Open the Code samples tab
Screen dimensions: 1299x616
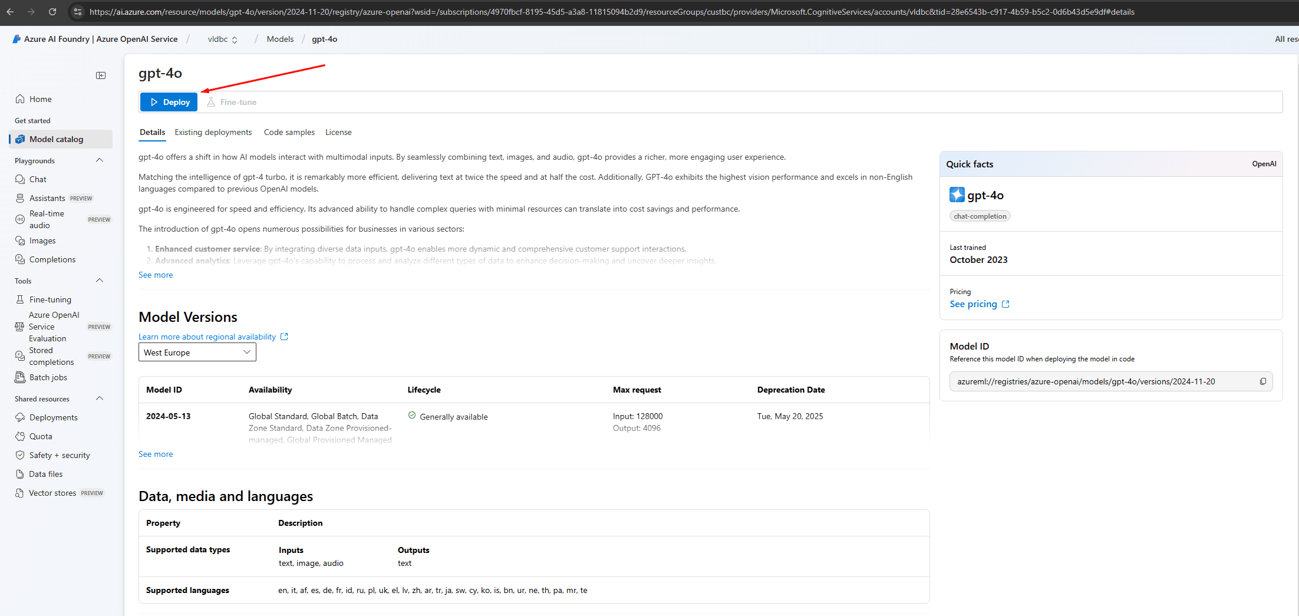click(289, 132)
